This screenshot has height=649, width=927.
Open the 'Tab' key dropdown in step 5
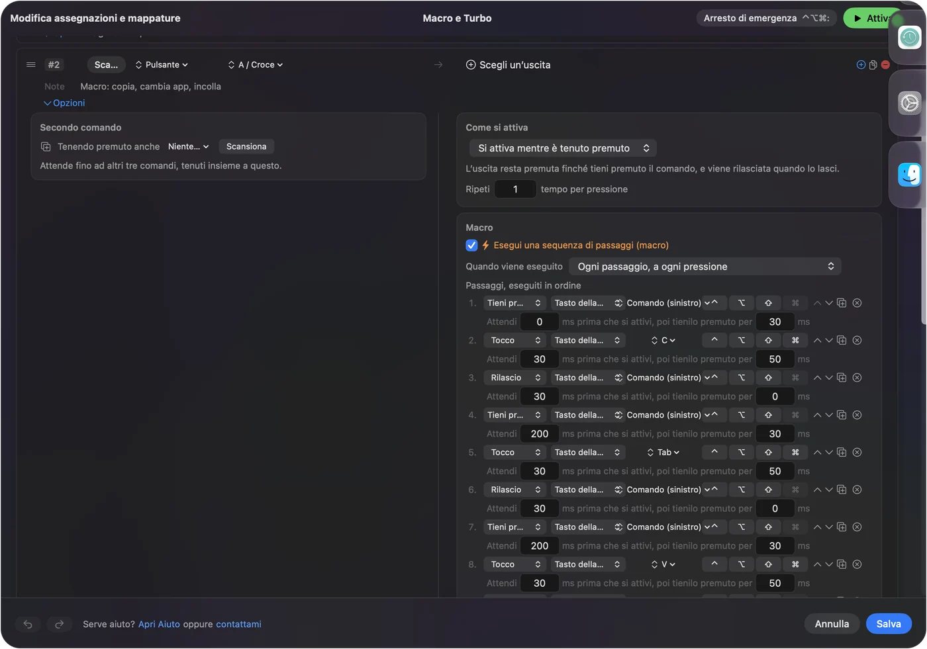663,453
